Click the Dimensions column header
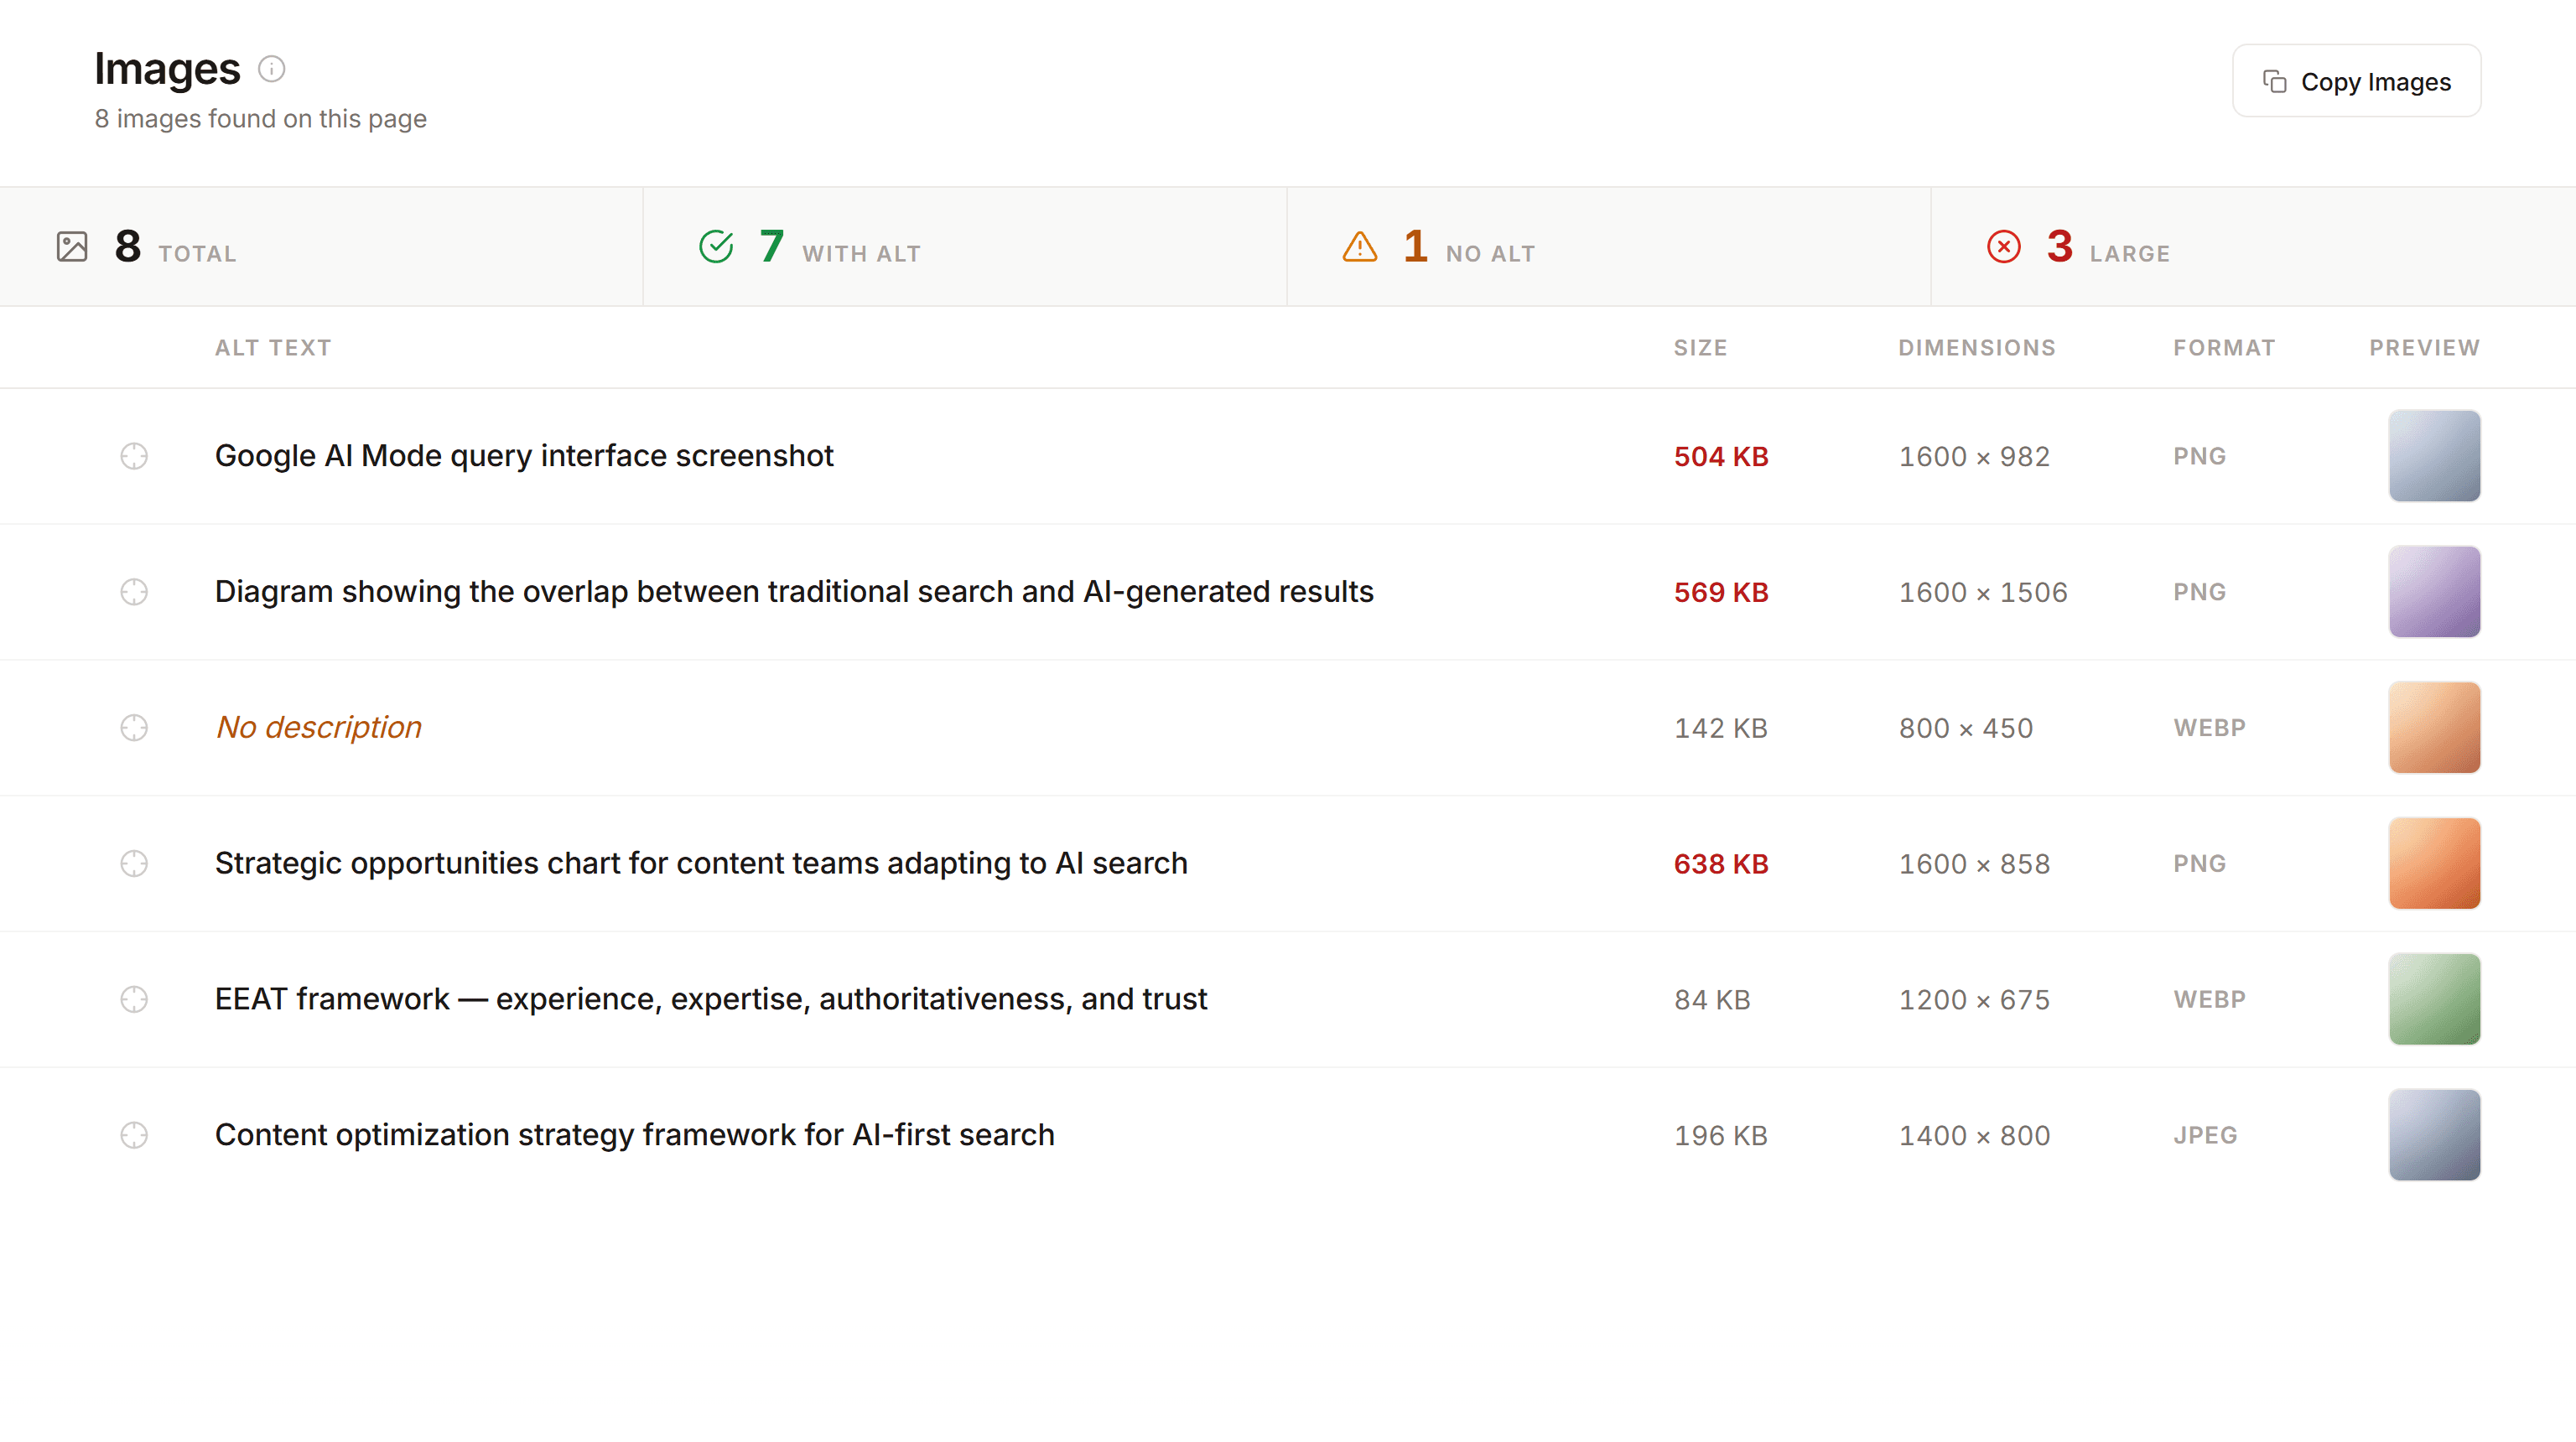This screenshot has width=2576, height=1442. tap(1977, 348)
